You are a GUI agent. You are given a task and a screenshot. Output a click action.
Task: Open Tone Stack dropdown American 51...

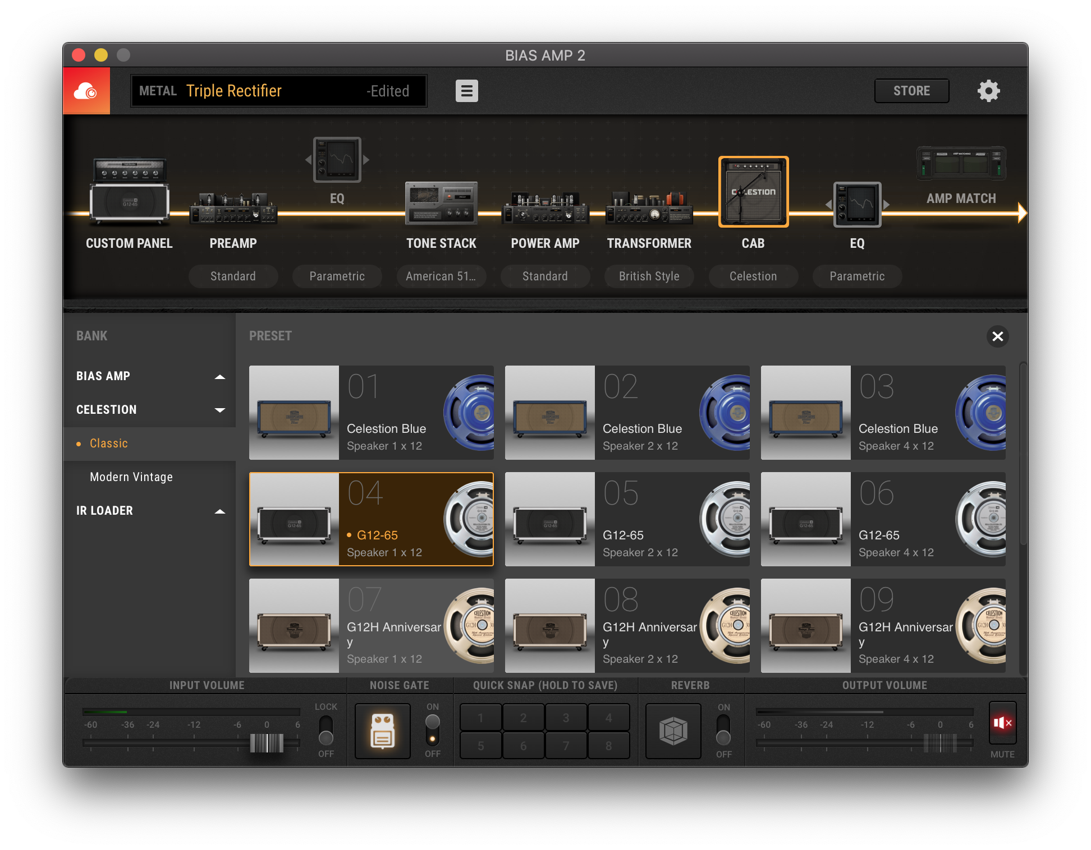[x=441, y=276]
